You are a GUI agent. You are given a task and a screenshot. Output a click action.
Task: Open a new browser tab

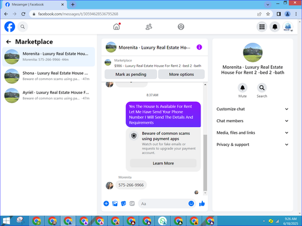pos(73,4)
